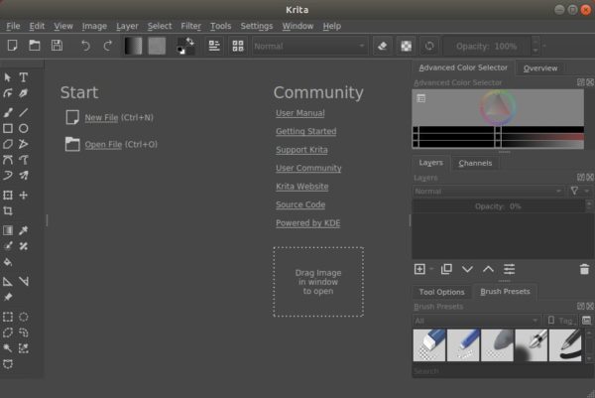
Task: Expand the Add Layer dropdown arrow
Action: [431, 269]
